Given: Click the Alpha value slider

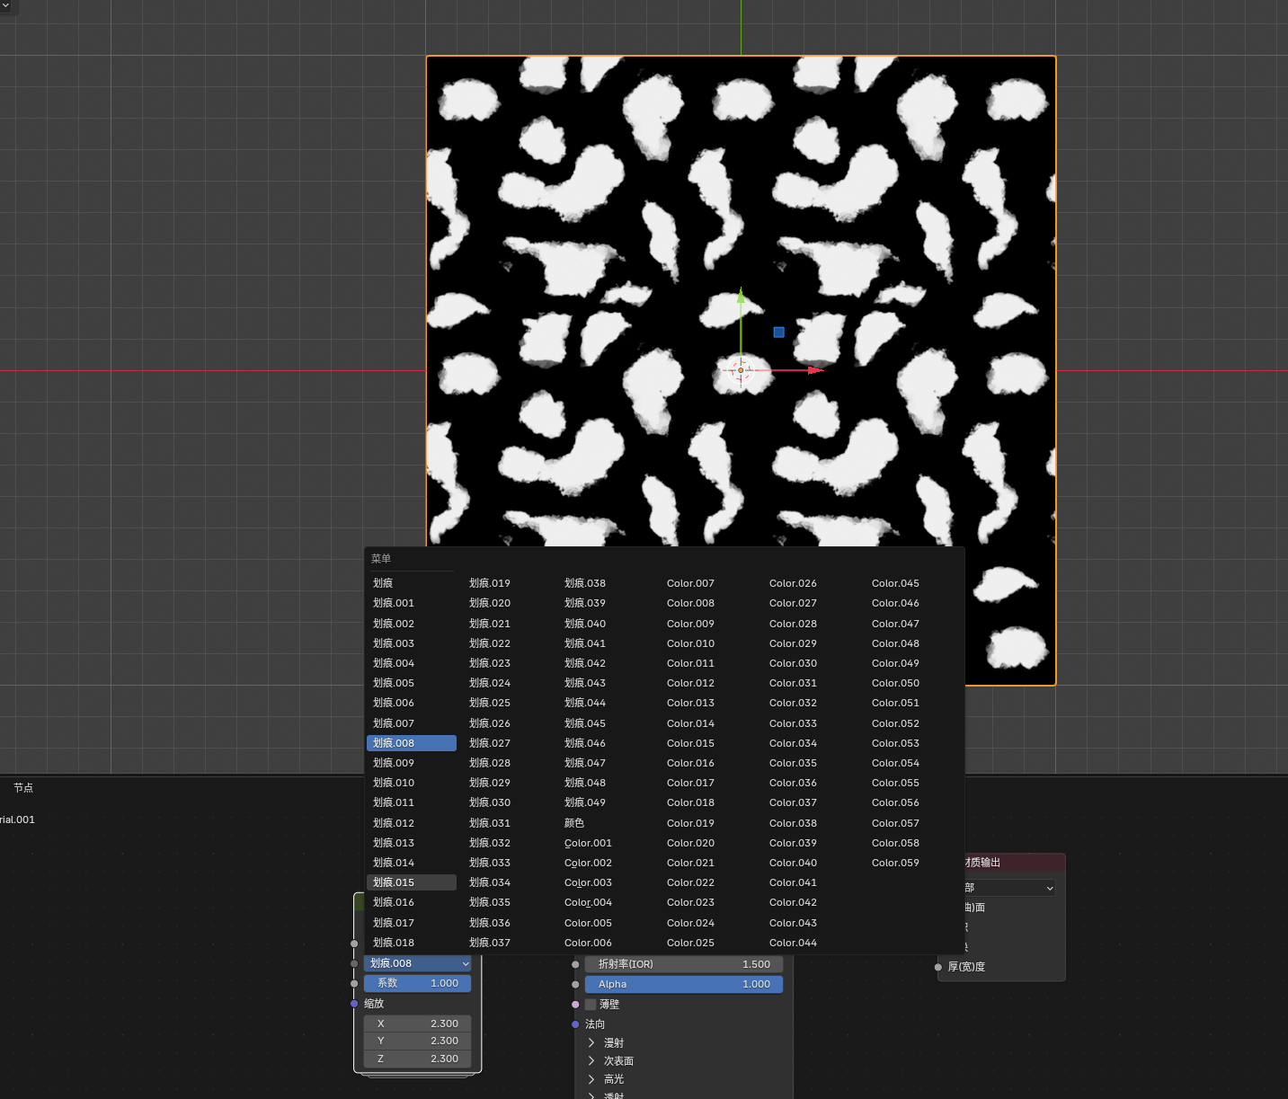Looking at the screenshot, I should coord(684,984).
